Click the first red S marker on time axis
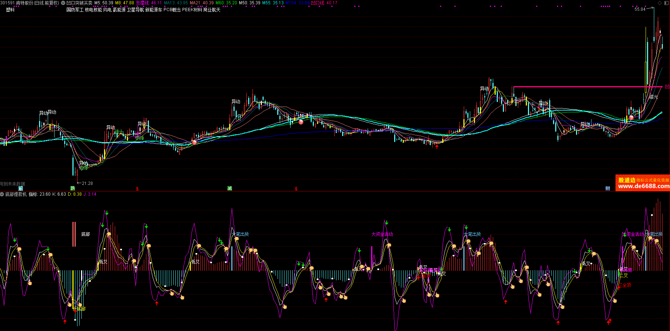 (x=137, y=189)
